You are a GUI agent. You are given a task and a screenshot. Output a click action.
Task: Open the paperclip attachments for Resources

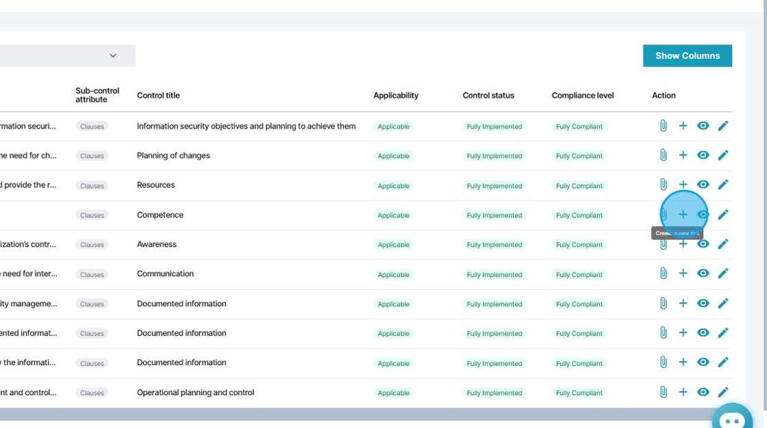click(664, 185)
